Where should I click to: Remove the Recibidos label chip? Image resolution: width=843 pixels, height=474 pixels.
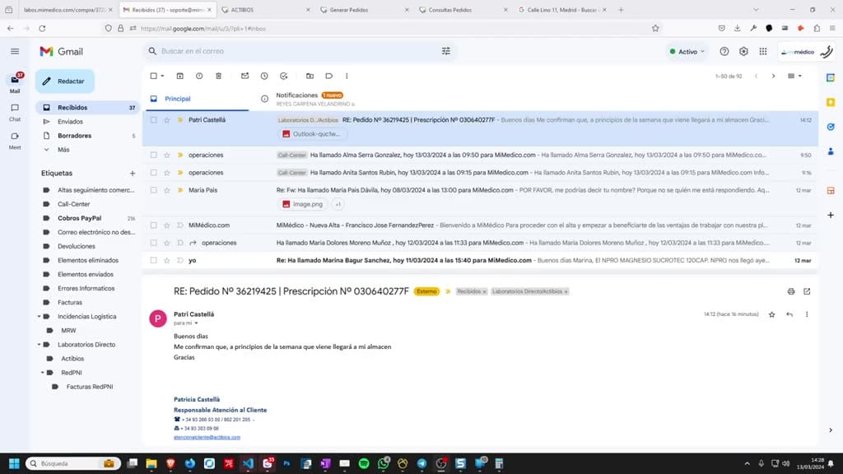[484, 292]
